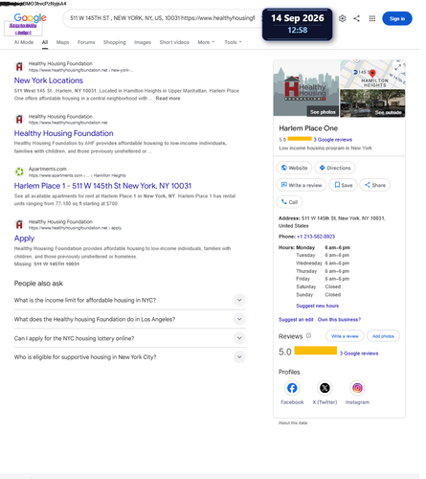The width and height of the screenshot is (426, 479).
Task: Switch to AI Mode tab
Action: click(x=24, y=42)
